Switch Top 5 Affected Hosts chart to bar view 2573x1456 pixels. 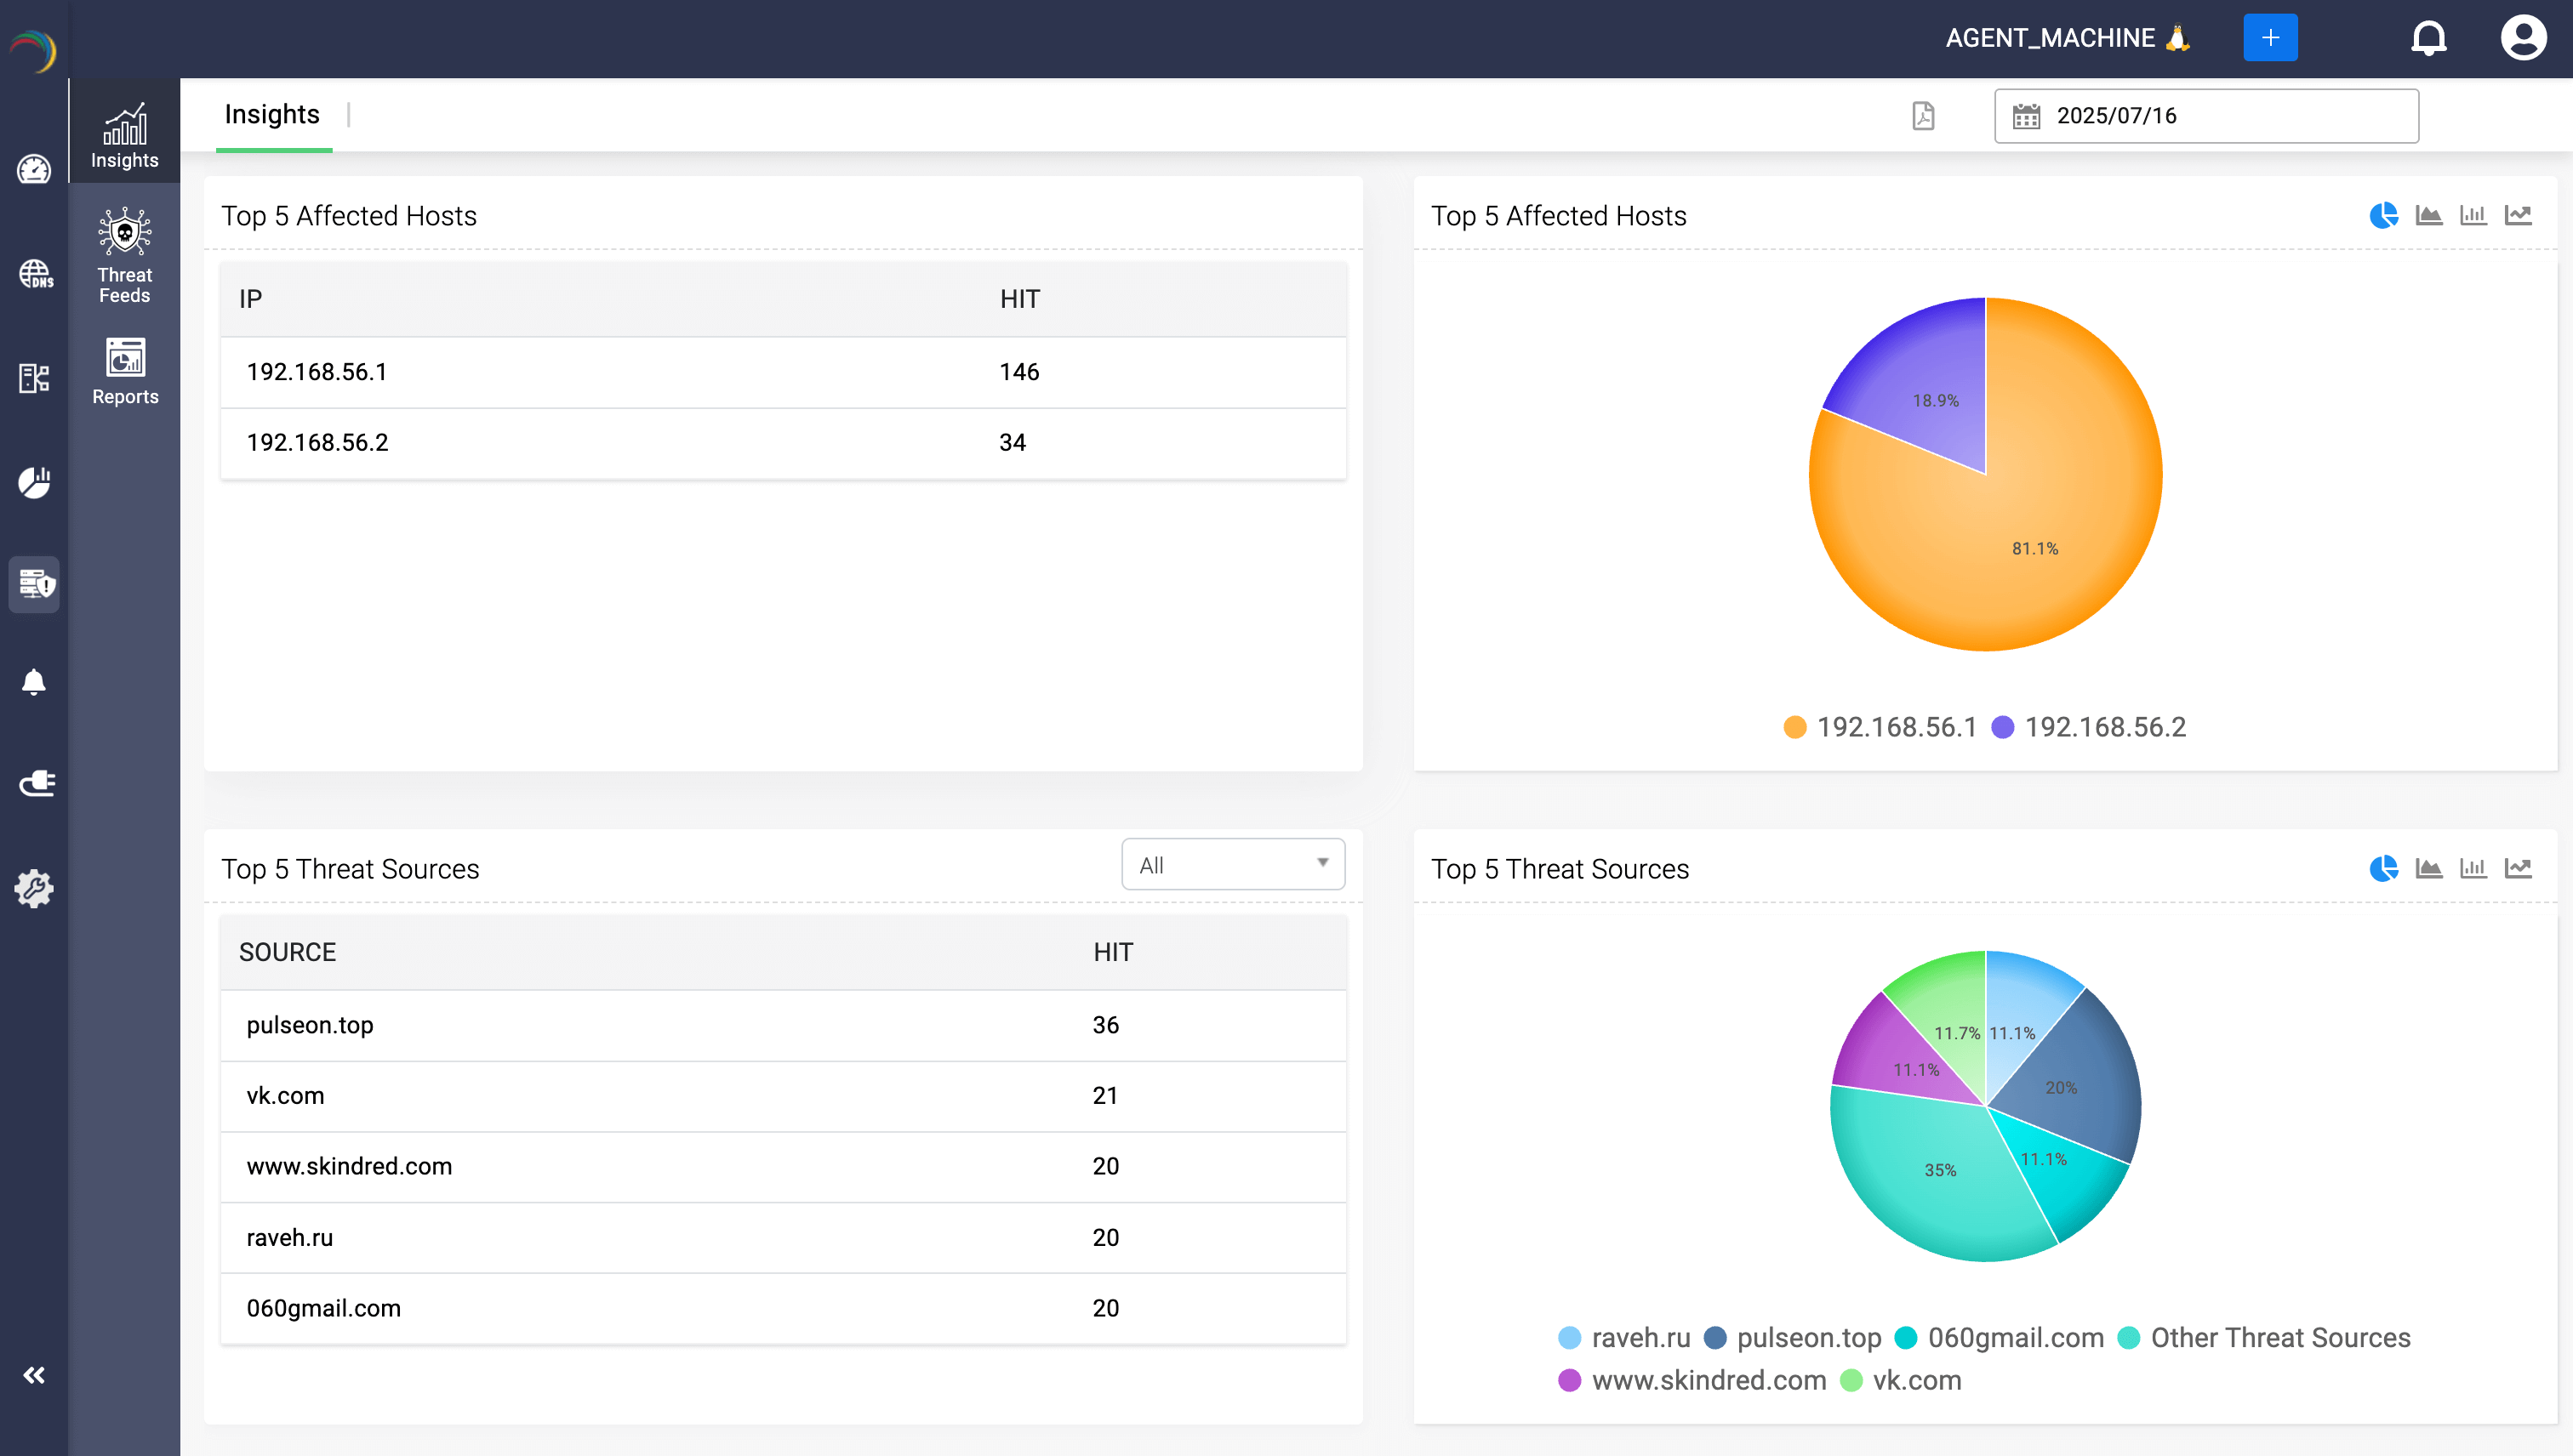pos(2474,215)
